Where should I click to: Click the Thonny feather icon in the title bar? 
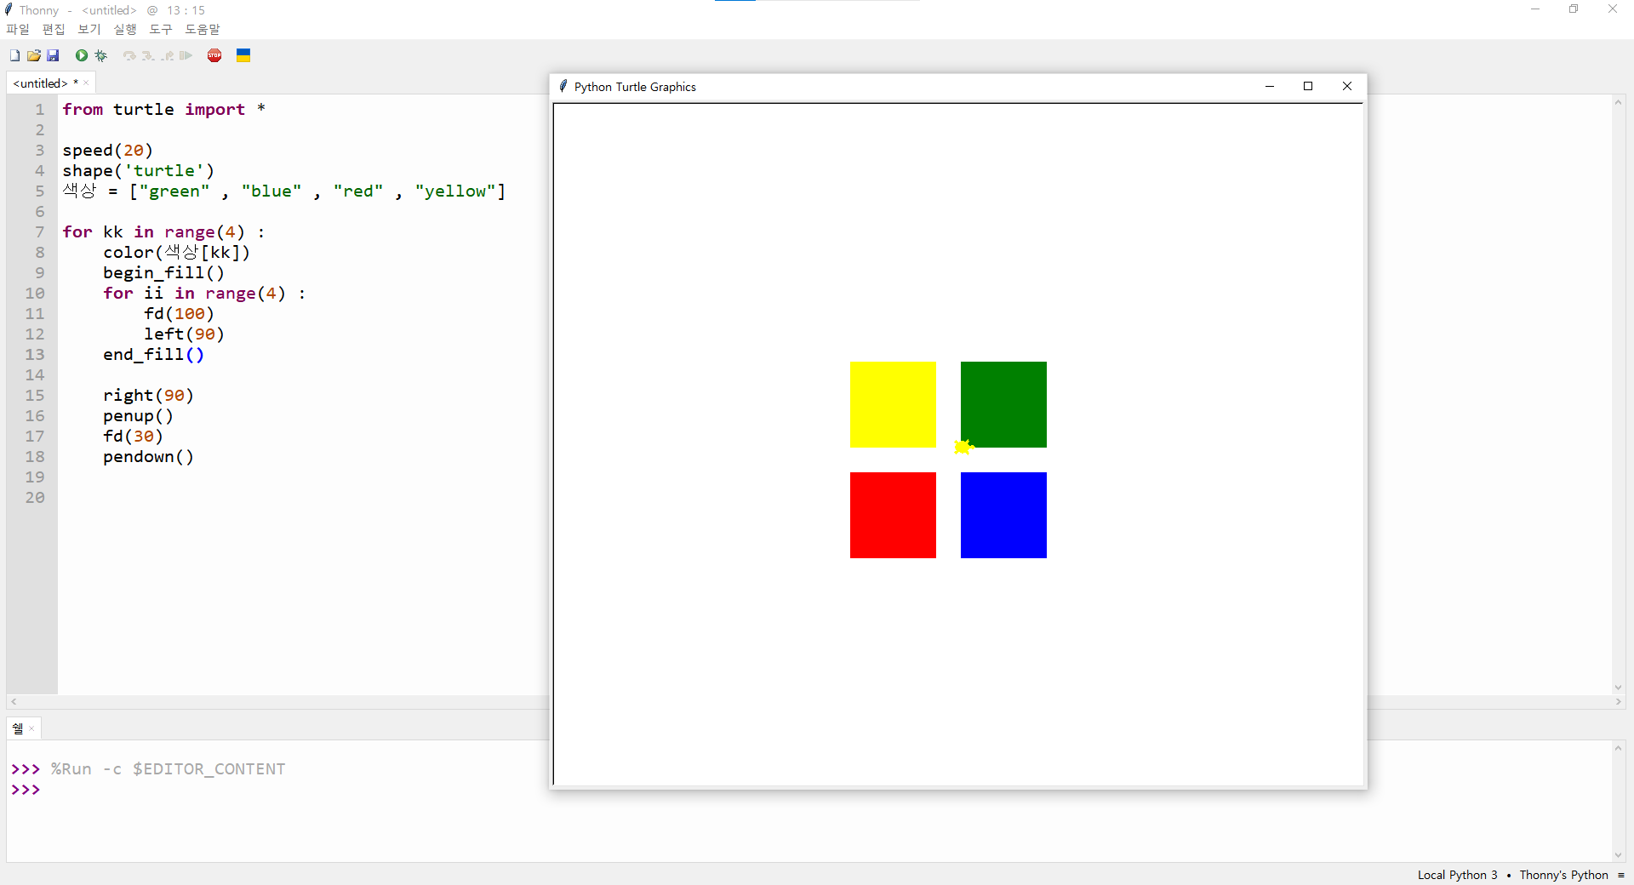(x=9, y=9)
